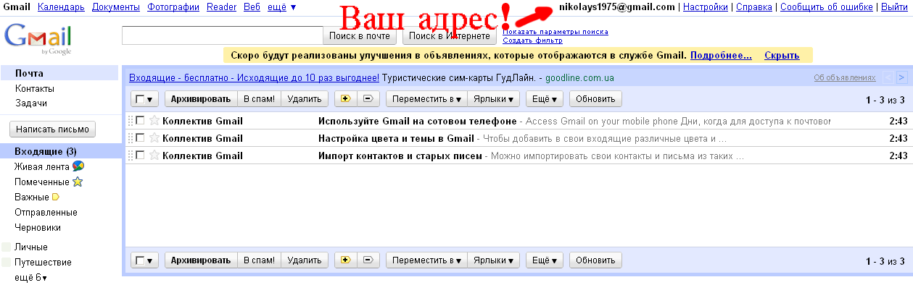Open Фотографии in top navigation
Viewport: 913px width, 285px height.
click(173, 7)
